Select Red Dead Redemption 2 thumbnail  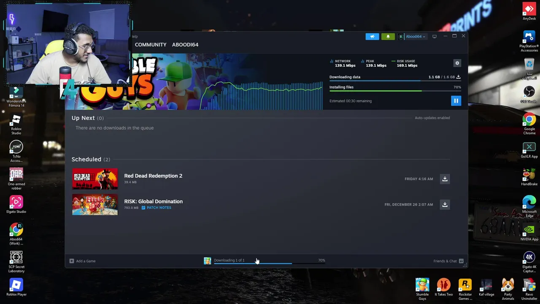pos(95,179)
